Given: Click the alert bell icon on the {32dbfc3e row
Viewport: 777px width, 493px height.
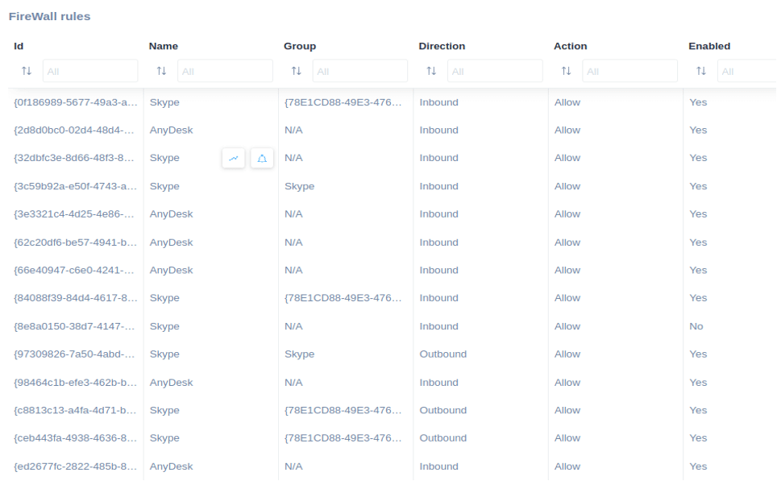Looking at the screenshot, I should coord(262,158).
